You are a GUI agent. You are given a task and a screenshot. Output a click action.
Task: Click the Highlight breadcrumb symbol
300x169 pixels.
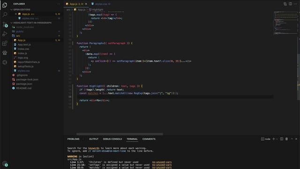97,9
